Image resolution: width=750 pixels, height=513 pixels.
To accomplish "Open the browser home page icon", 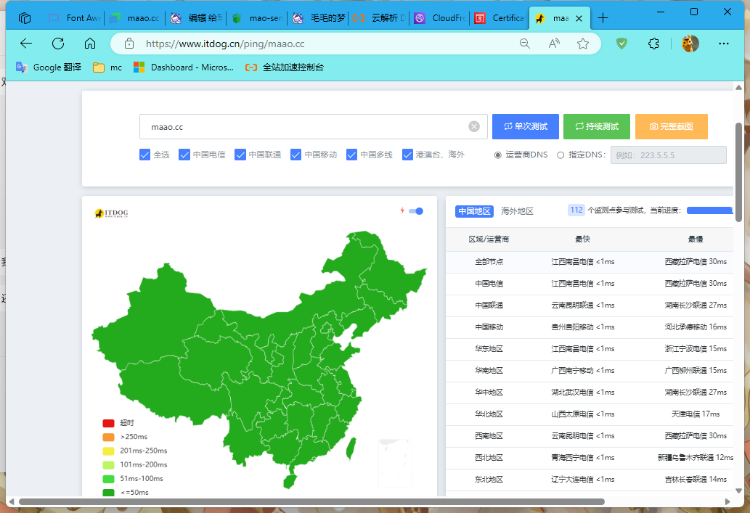I will 90,44.
